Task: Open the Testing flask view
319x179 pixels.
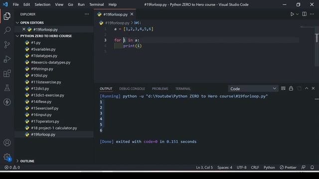Action: tap(7, 88)
